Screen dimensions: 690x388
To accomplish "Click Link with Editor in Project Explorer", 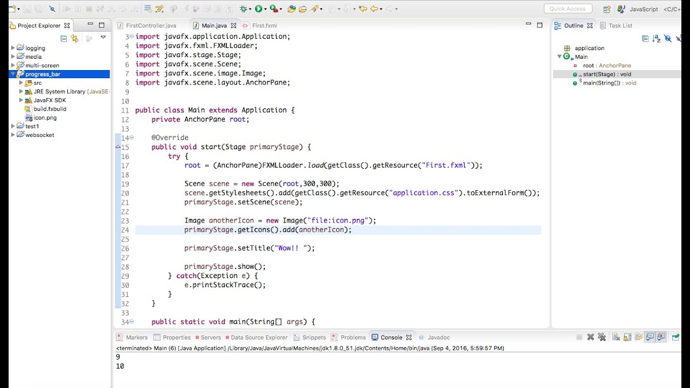I will (74, 38).
